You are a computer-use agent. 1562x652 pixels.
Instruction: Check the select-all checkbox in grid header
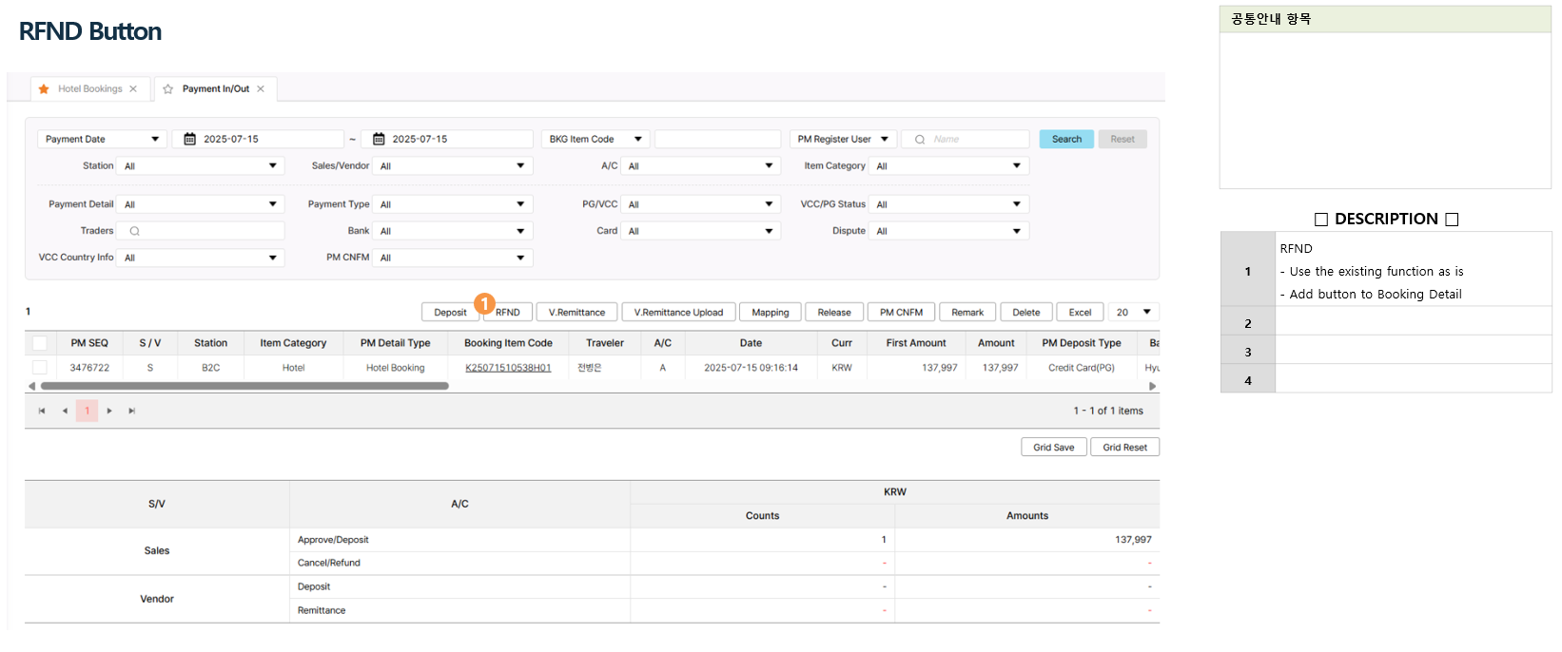40,343
